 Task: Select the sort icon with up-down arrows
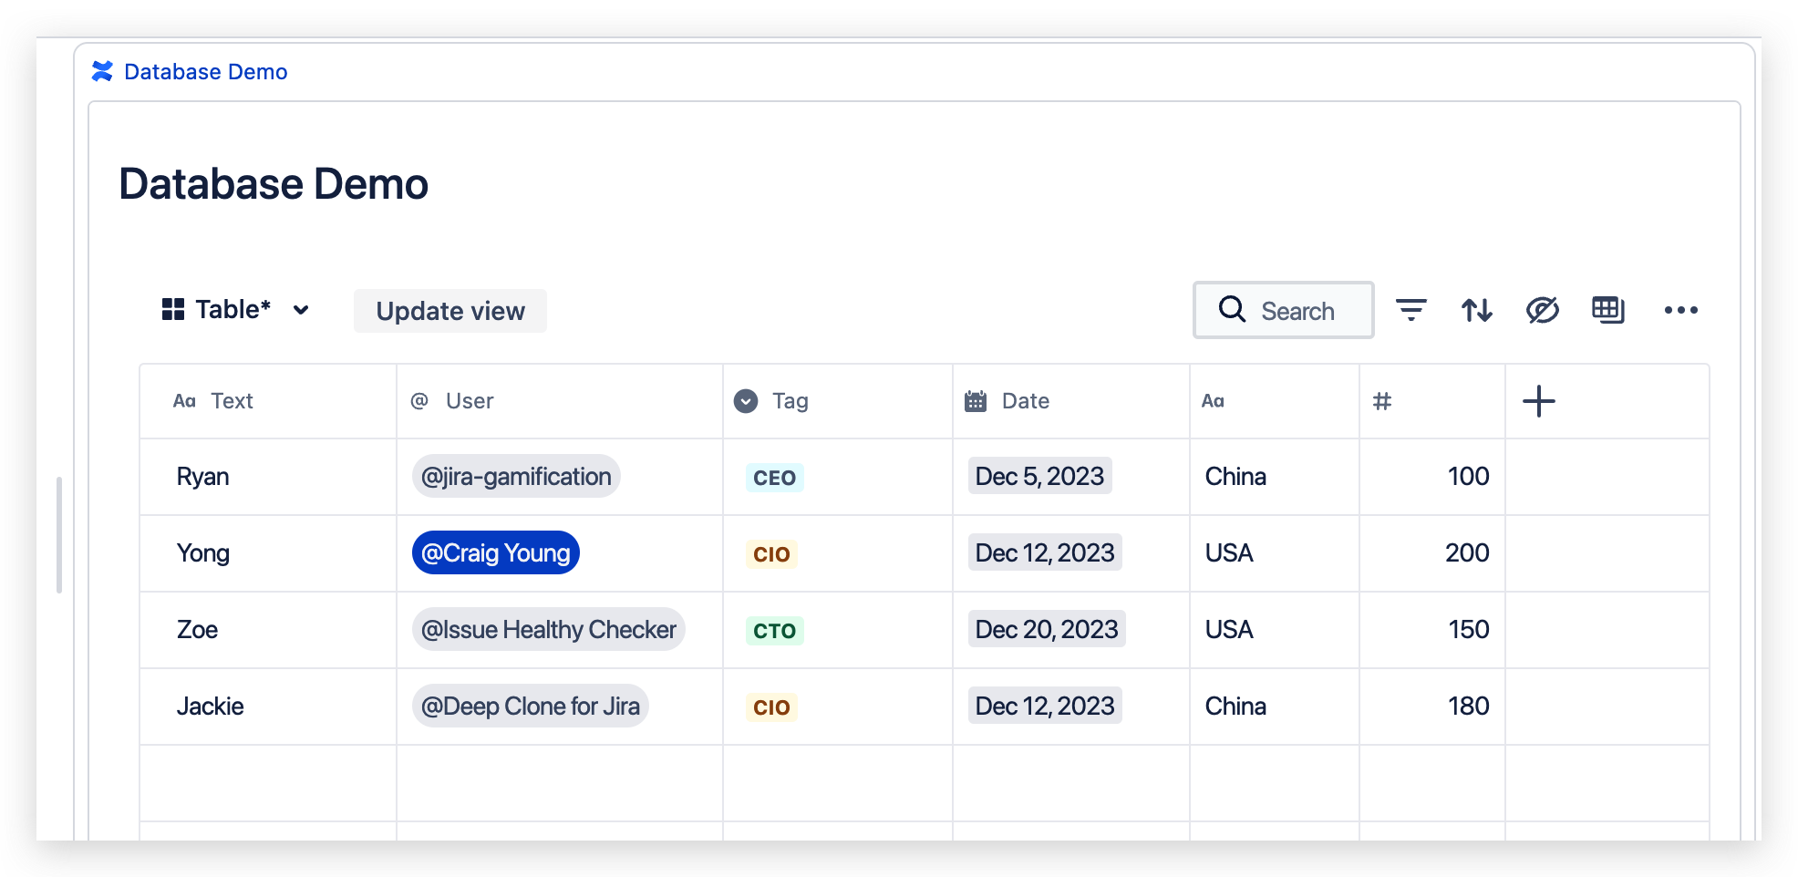pyautogui.click(x=1477, y=310)
